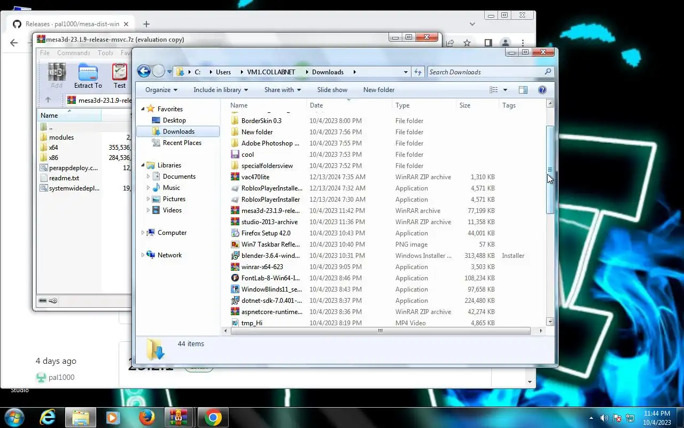Screen dimensions: 684x428
Task: Click the Users breadcrumb in address bar
Action: [x=223, y=72]
